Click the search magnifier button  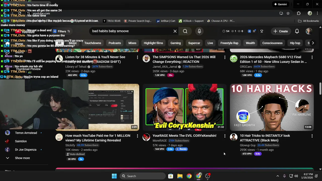click(x=185, y=31)
